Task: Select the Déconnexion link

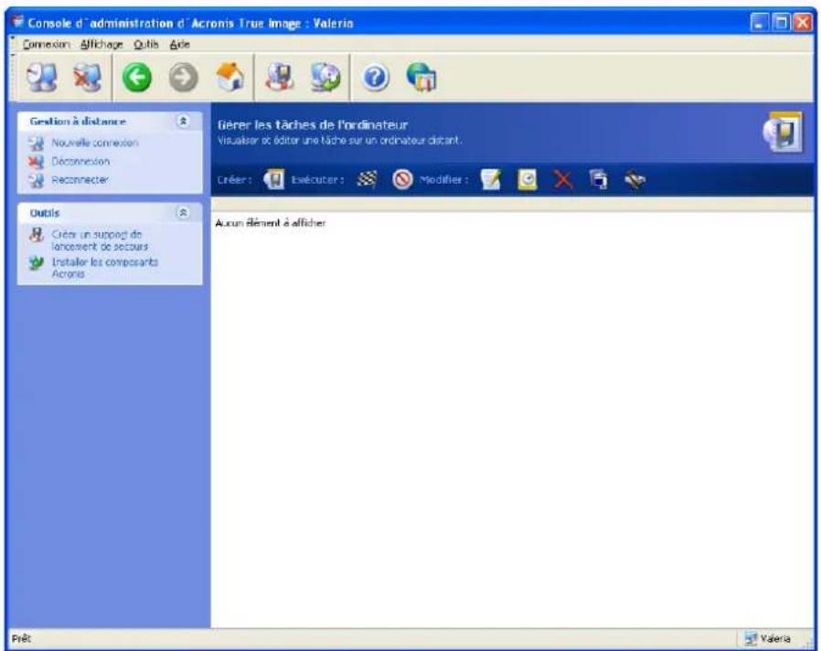Action: 80,161
